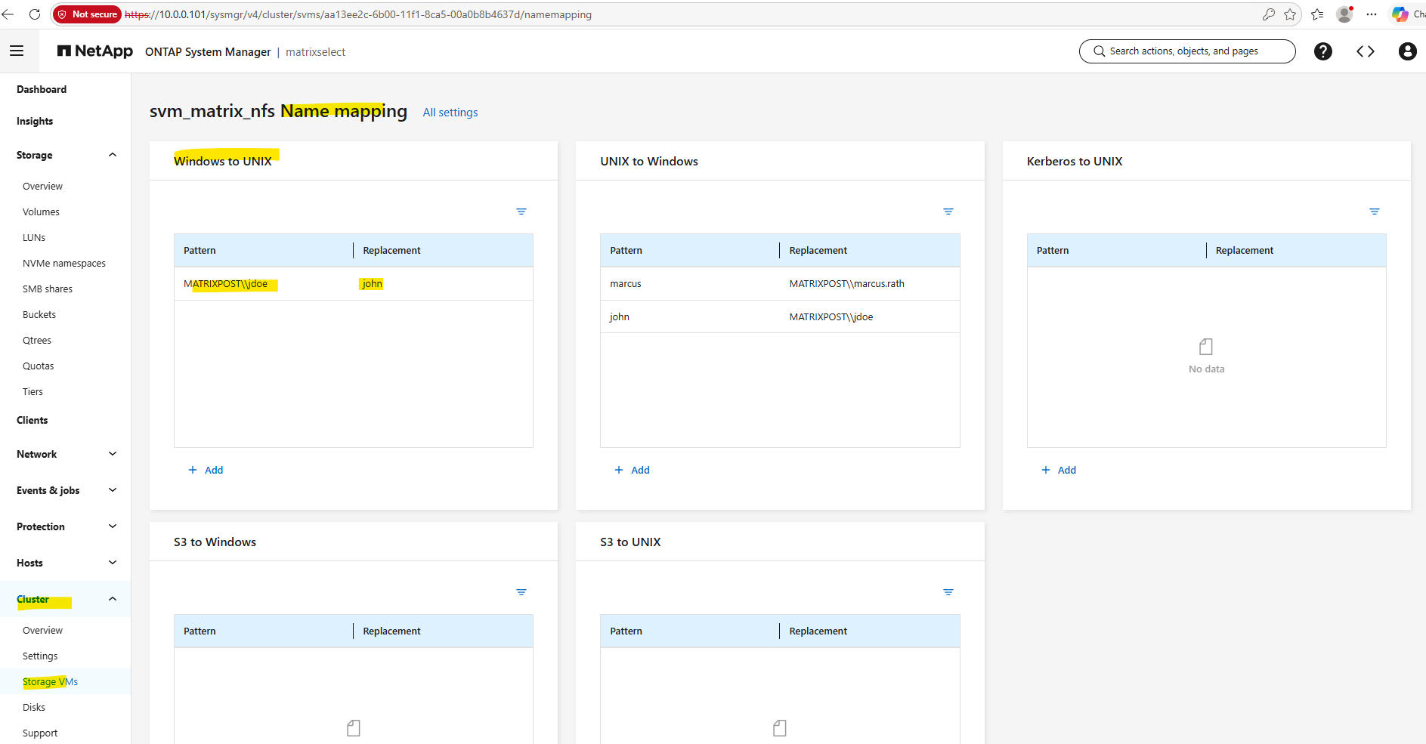The image size is (1426, 744).
Task: Select Storage VMs in sidebar
Action: pyautogui.click(x=50, y=682)
